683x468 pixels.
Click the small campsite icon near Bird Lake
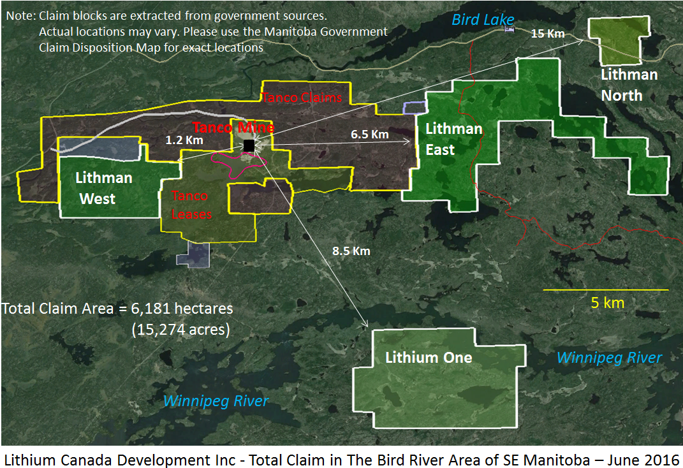click(x=509, y=29)
